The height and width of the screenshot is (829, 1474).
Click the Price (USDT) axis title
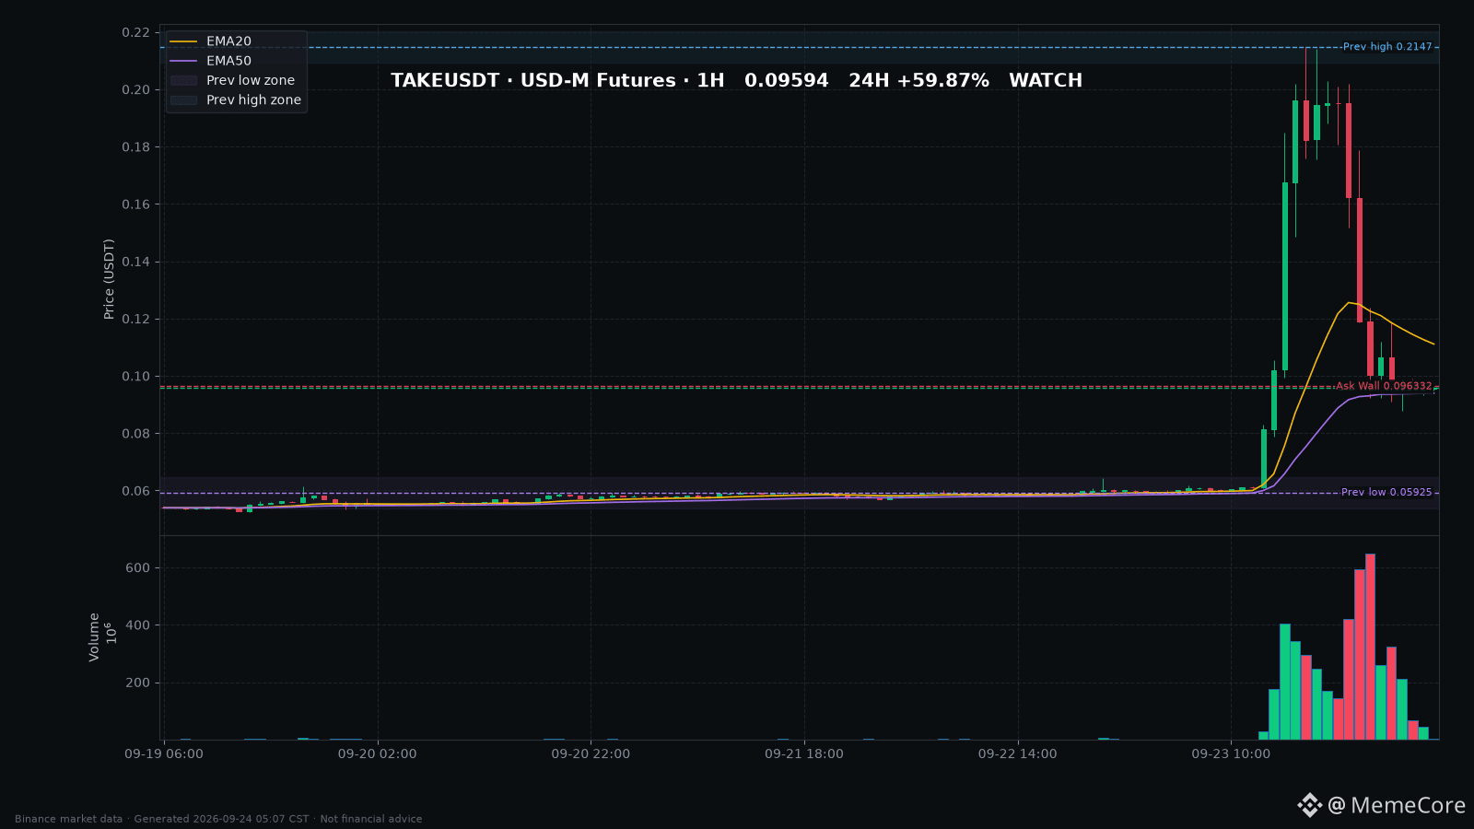[109, 279]
